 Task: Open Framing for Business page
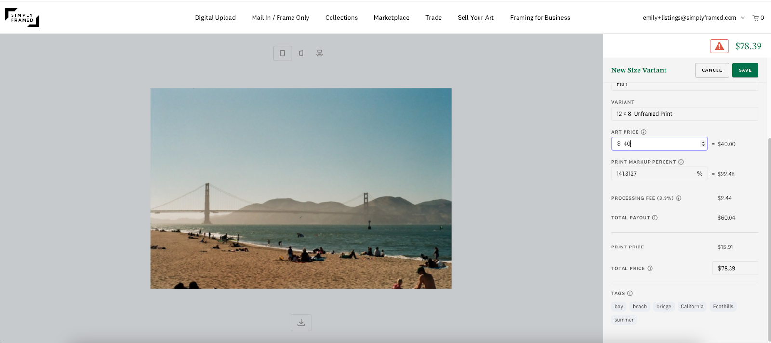tap(540, 18)
